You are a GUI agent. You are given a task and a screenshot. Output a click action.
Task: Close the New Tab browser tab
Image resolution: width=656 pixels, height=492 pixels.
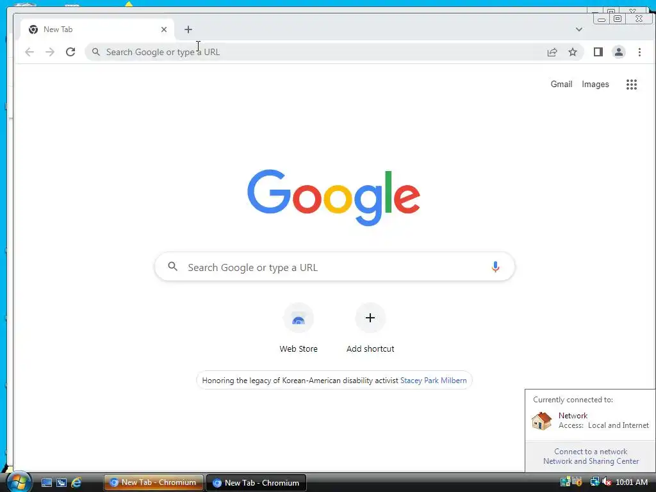164,29
